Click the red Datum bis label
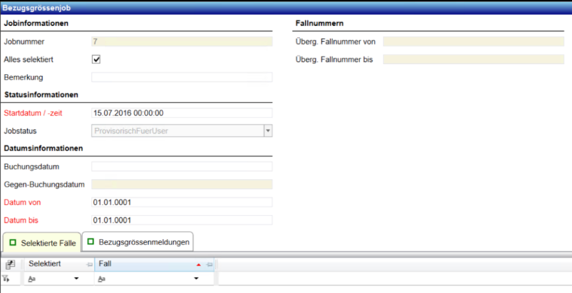The image size is (572, 293). coord(21,220)
